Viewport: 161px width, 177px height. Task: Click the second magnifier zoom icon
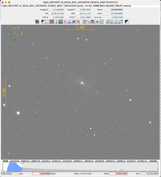click(112, 22)
